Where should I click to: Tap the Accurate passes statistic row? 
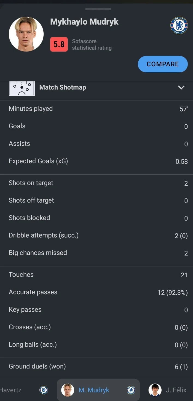(x=96, y=292)
